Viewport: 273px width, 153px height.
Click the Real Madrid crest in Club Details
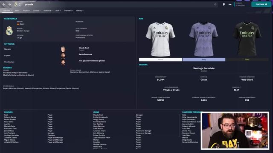[x=9, y=31]
